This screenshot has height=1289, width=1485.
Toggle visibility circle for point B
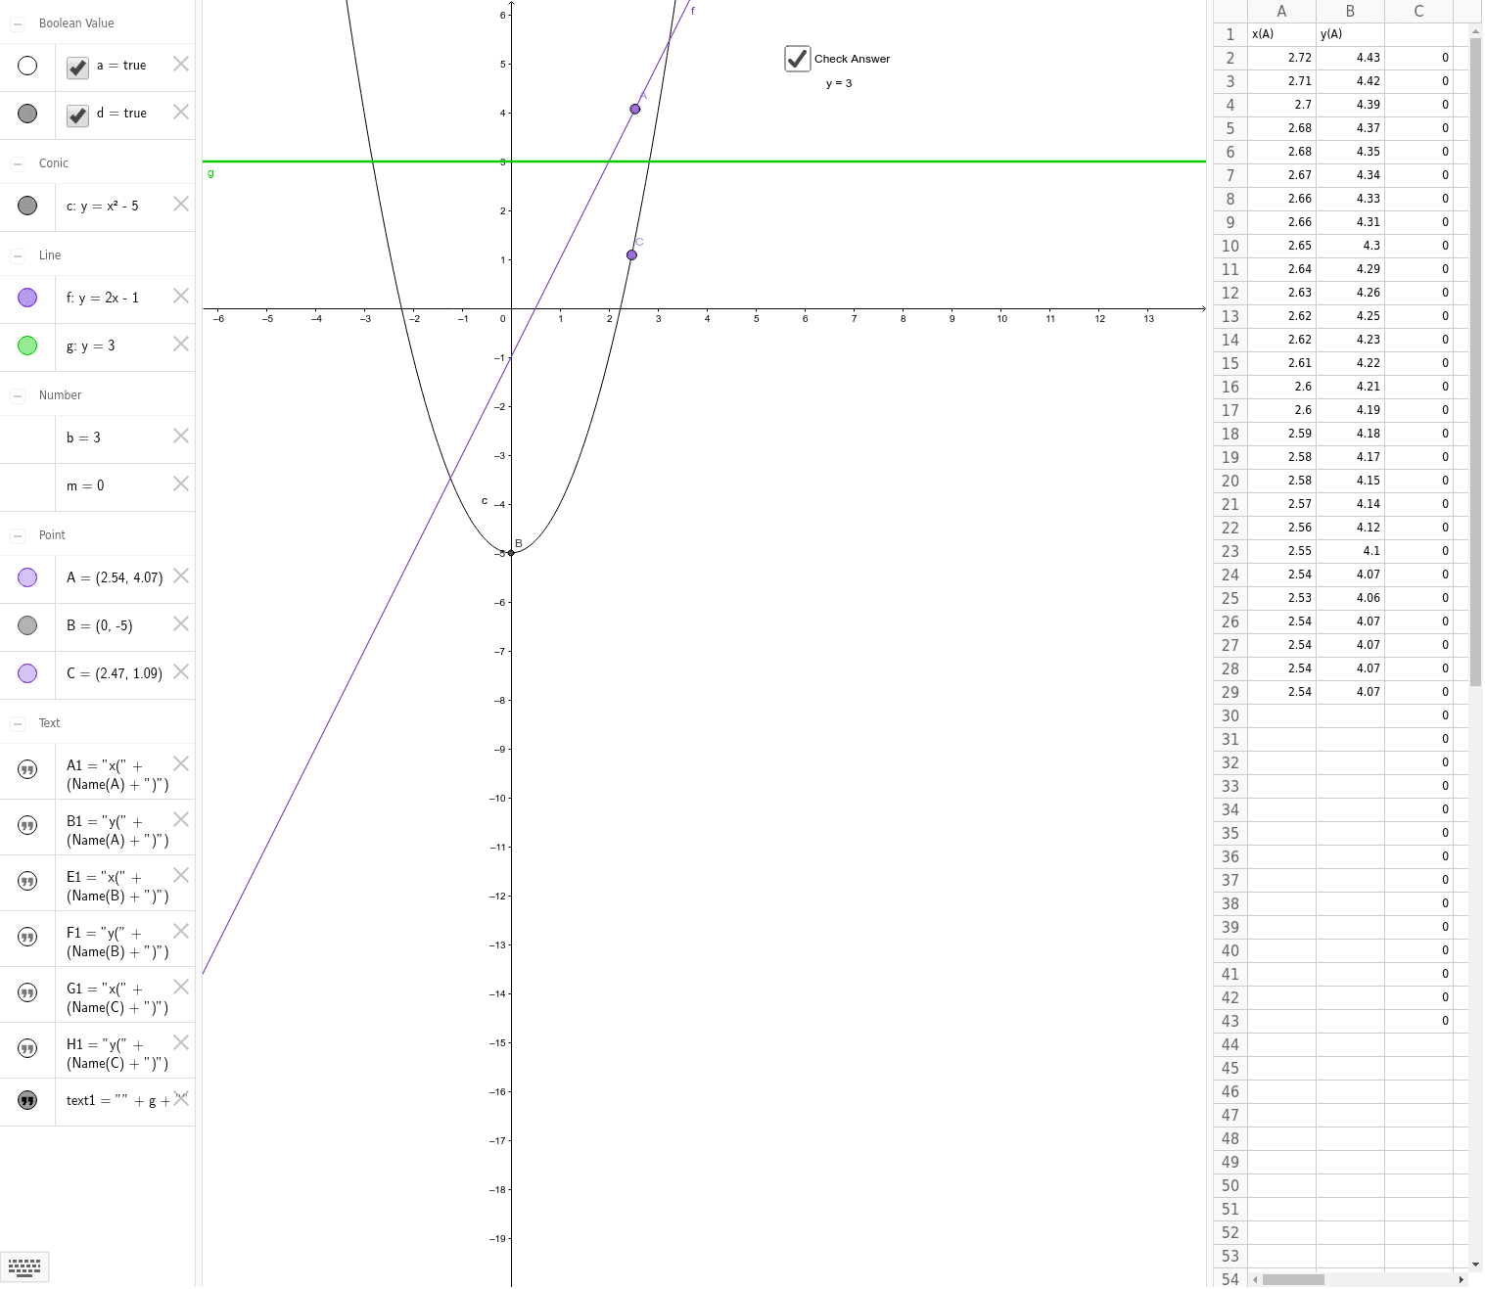[27, 625]
